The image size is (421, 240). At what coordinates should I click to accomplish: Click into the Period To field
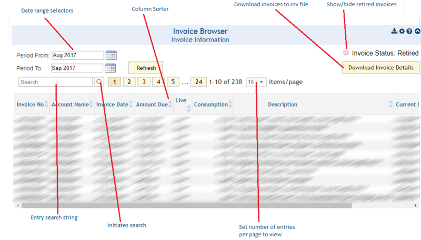coord(77,68)
